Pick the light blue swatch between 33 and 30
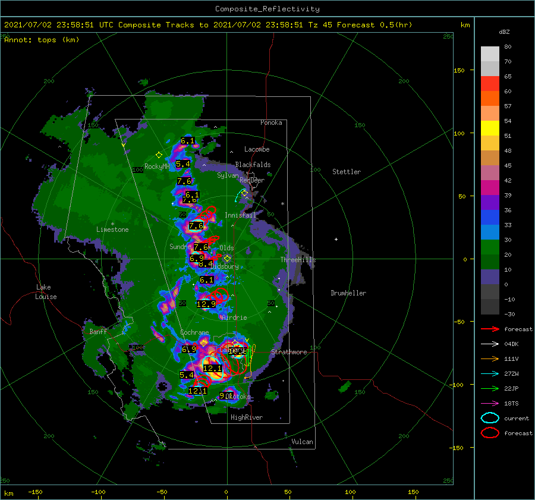 (490, 232)
